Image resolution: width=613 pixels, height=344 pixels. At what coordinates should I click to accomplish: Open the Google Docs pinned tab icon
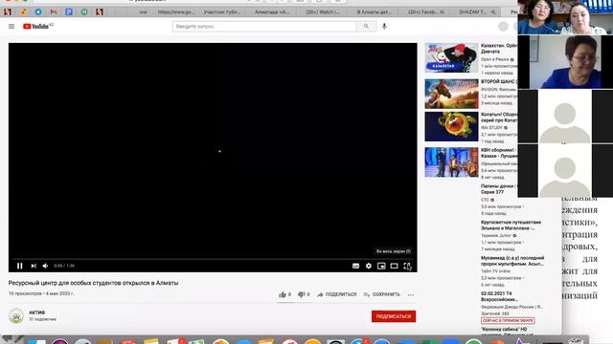coord(69,12)
